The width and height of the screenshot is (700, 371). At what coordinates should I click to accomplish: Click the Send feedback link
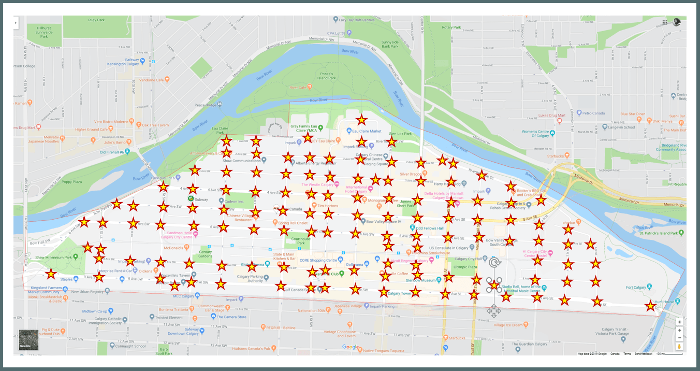[x=643, y=354]
